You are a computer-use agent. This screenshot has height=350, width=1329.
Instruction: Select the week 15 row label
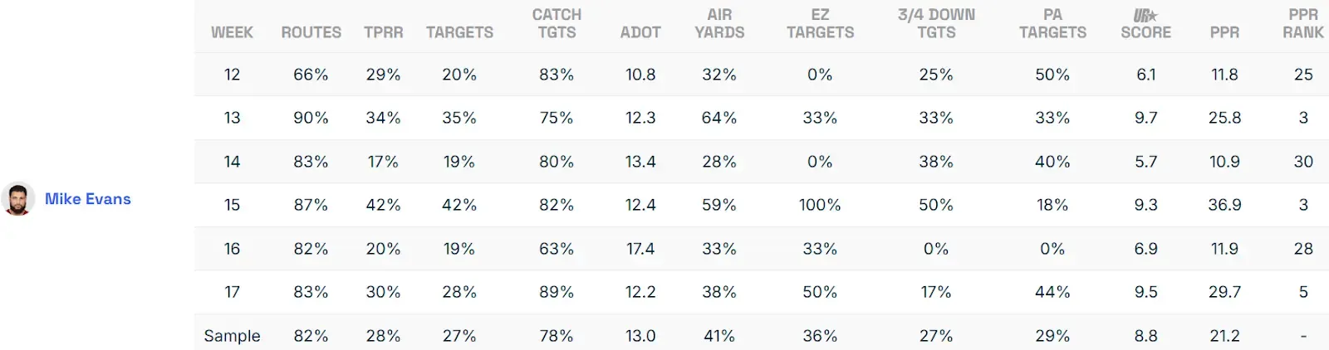click(232, 205)
